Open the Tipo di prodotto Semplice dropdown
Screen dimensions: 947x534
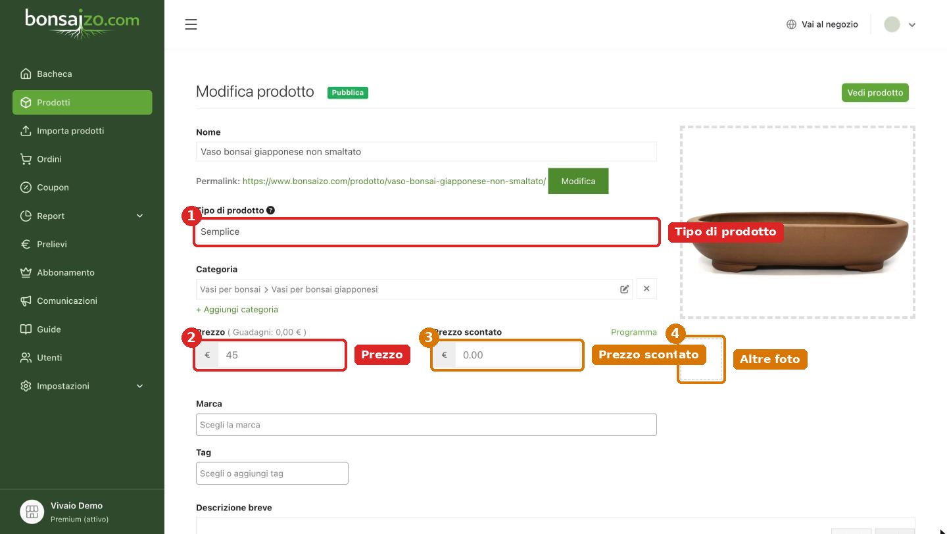pyautogui.click(x=426, y=232)
